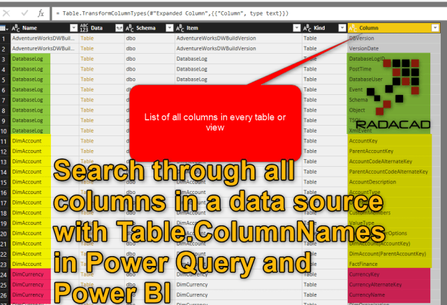Open the fx function icon in the formula bar

click(41, 13)
